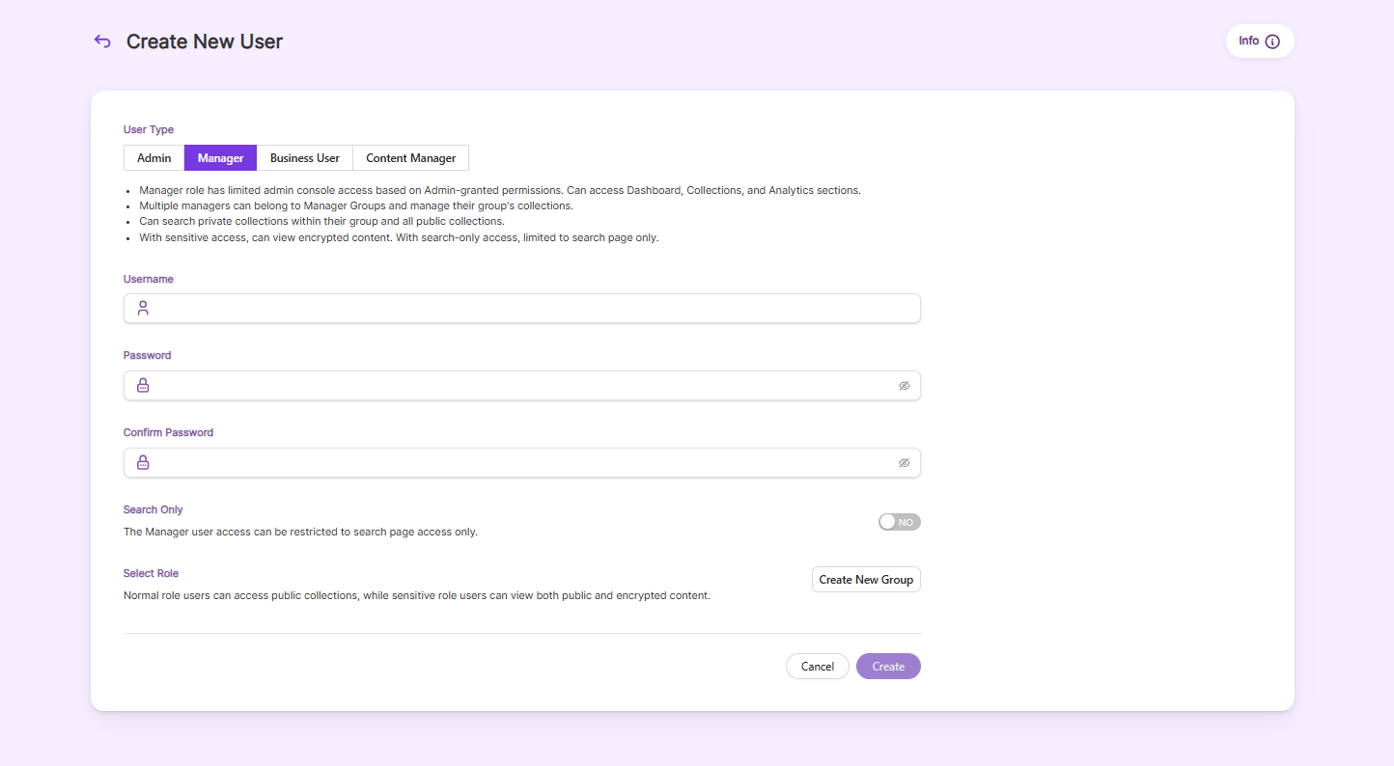1394x766 pixels.
Task: Toggle the Search Only switch
Action: [x=900, y=522]
